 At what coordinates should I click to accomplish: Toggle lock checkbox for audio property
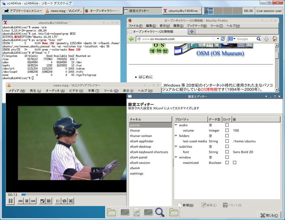point(227,125)
